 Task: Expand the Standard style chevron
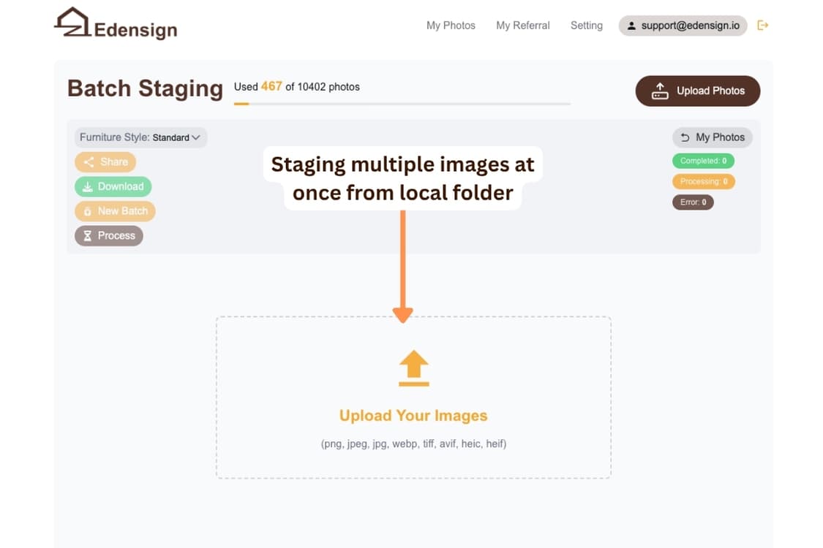click(198, 137)
